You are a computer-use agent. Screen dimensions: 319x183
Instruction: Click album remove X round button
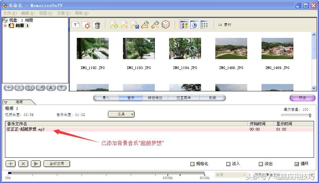click(x=19, y=88)
